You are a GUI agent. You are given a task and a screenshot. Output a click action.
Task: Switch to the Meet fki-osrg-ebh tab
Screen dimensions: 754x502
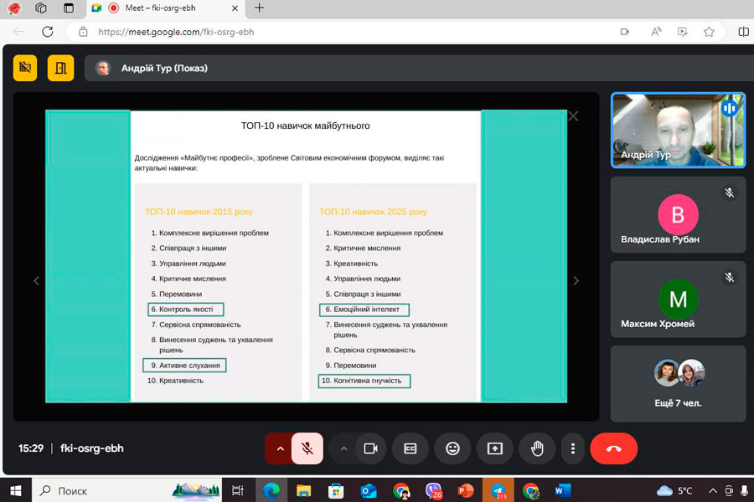coord(165,8)
